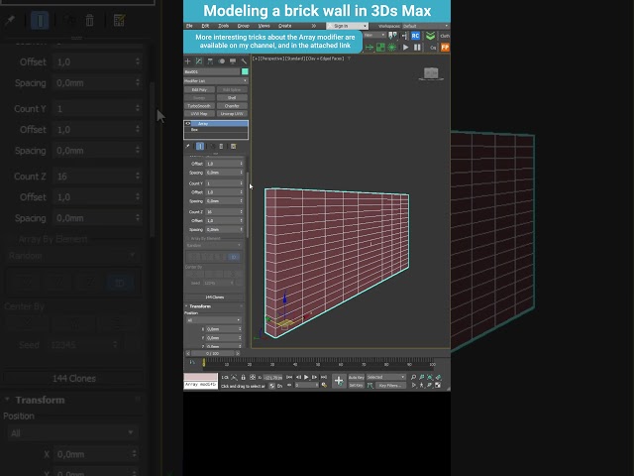
Task: Click the pin stack icon
Action: coord(187,146)
